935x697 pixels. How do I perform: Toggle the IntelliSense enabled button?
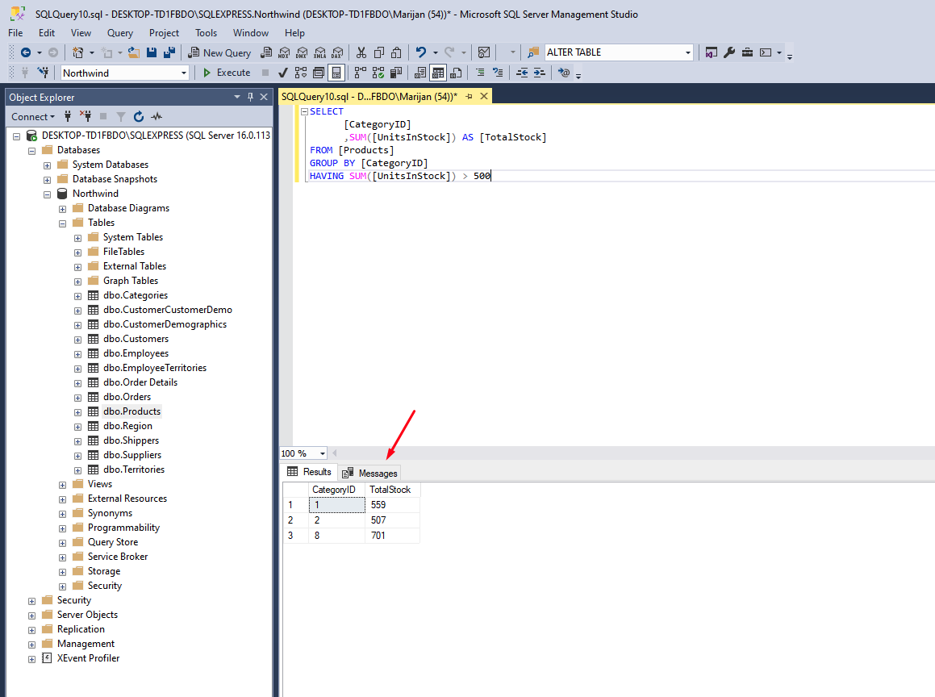[336, 73]
